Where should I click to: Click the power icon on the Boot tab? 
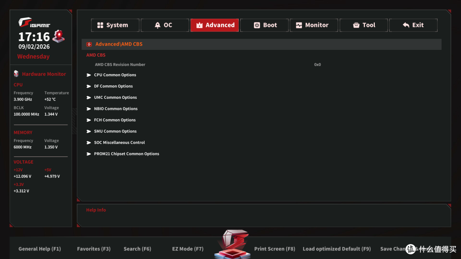257,25
